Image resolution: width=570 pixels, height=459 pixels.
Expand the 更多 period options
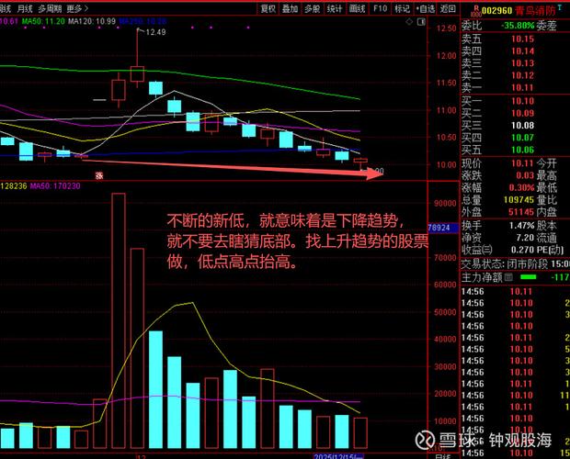coord(77,8)
